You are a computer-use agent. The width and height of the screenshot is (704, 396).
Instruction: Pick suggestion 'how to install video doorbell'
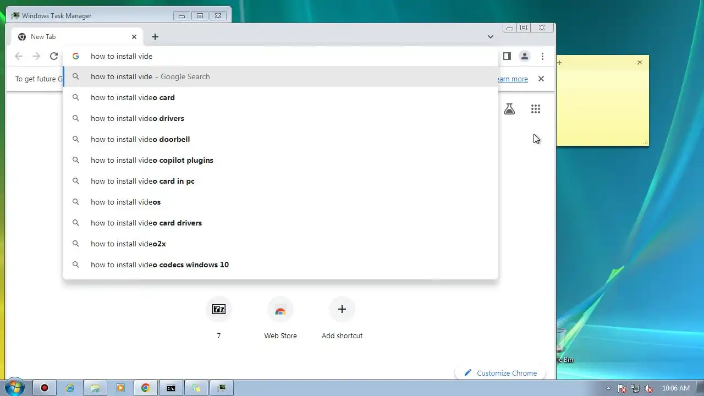[x=280, y=139]
